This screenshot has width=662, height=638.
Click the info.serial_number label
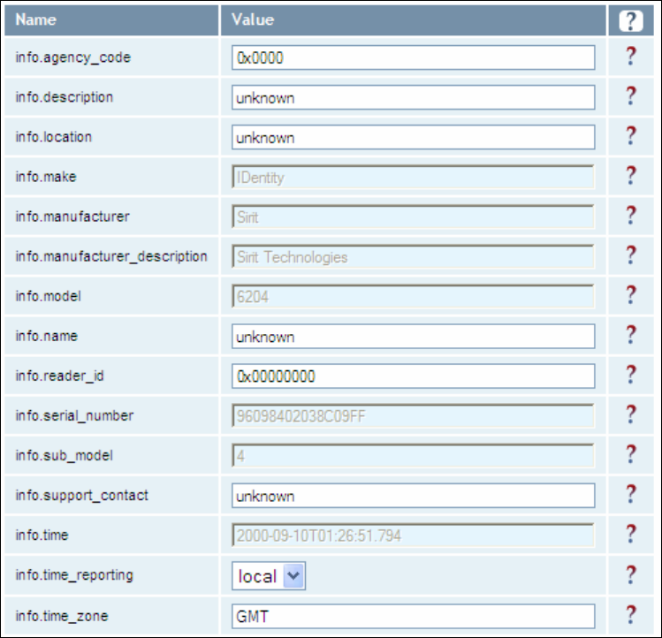click(74, 416)
